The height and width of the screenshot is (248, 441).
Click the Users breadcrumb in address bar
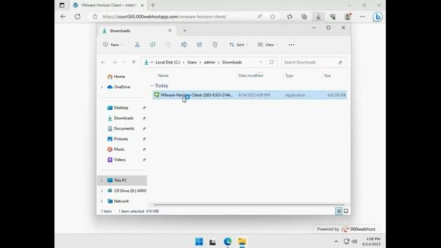click(192, 63)
